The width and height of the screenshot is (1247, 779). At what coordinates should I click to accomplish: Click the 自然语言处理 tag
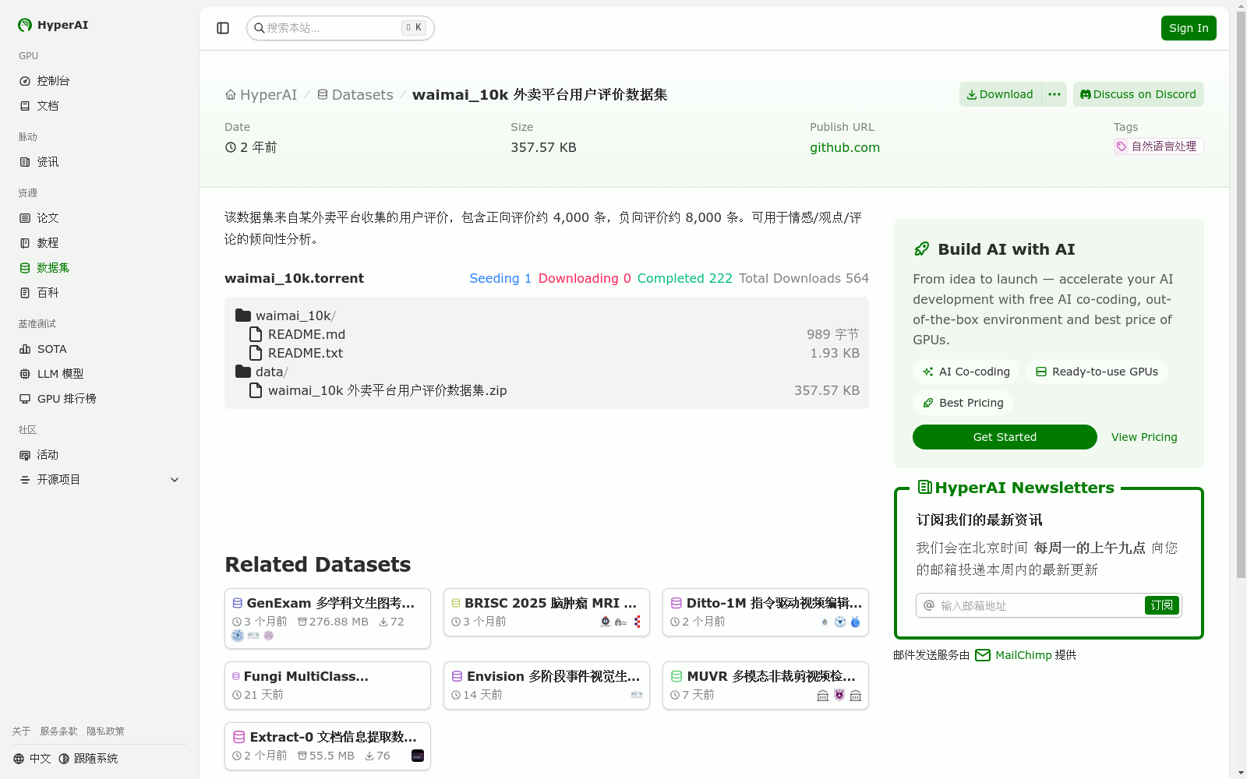click(1158, 146)
